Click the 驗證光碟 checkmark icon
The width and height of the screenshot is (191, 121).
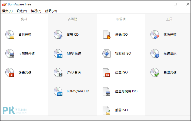[155, 72]
